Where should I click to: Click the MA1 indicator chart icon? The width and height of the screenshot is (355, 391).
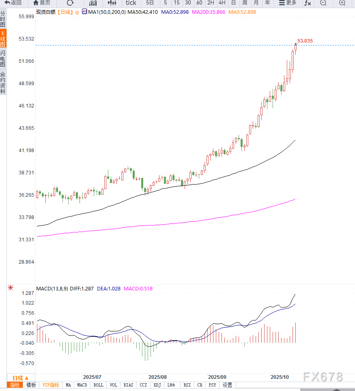click(x=84, y=12)
